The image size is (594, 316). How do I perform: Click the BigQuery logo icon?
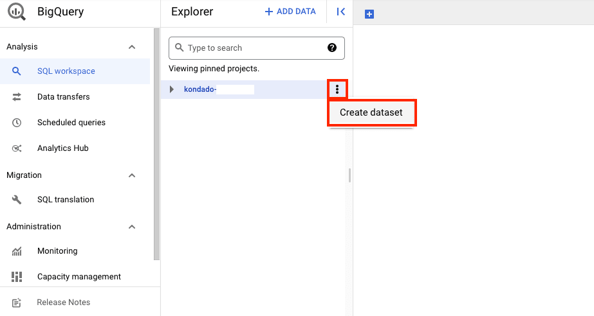(17, 12)
